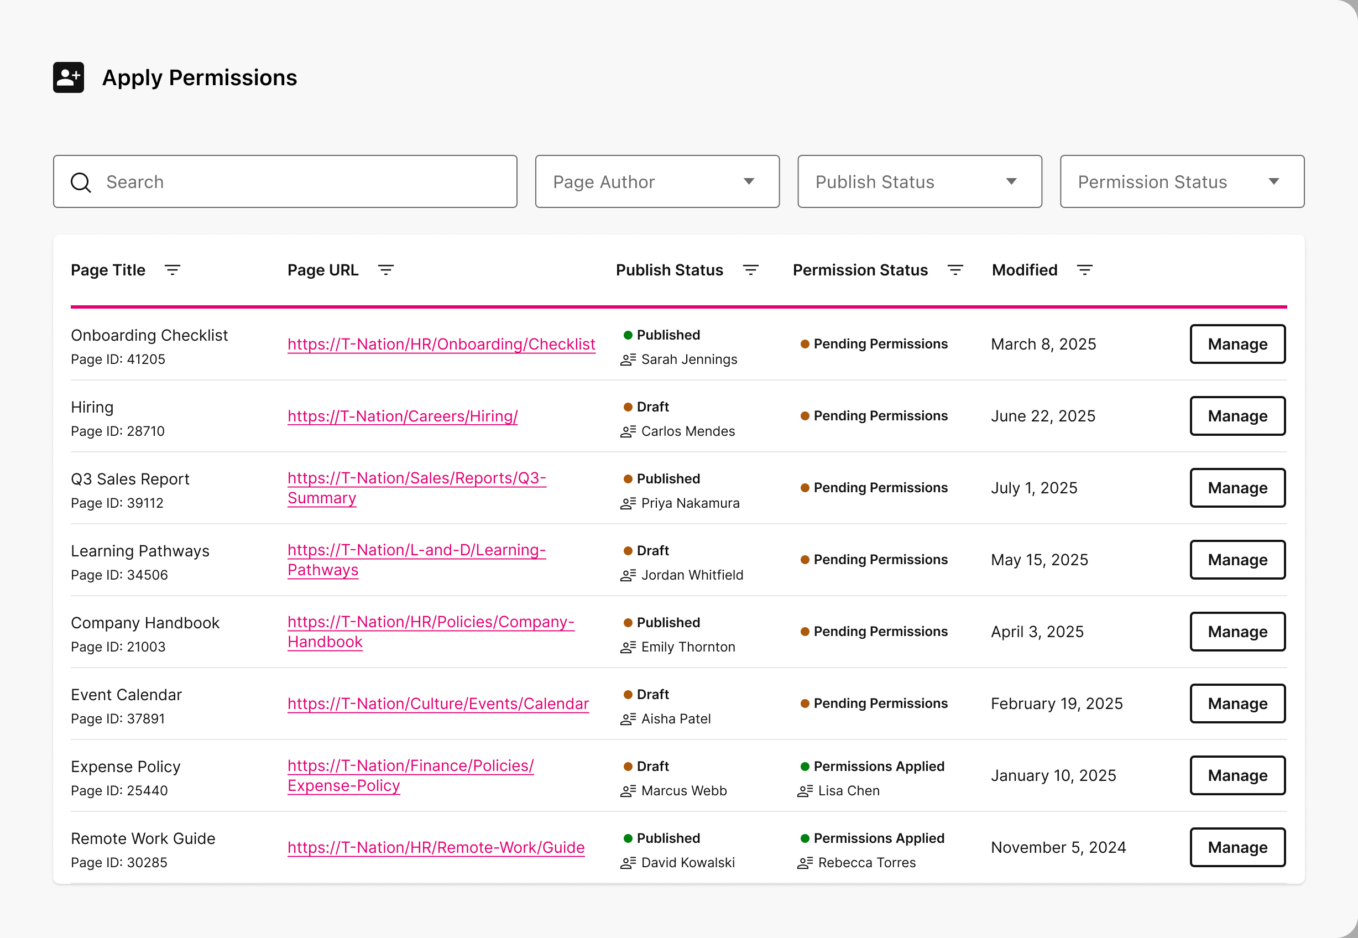Click the Page URL column header
Image resolution: width=1358 pixels, height=938 pixels.
click(322, 270)
